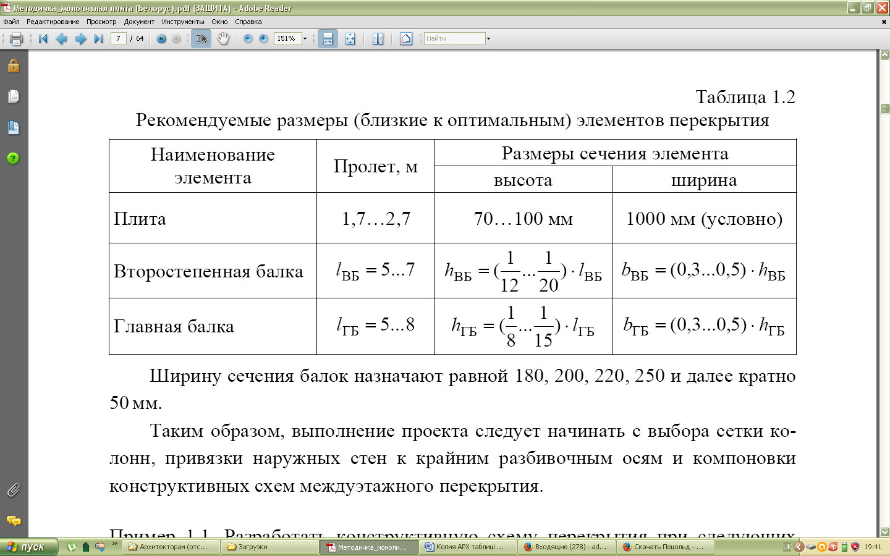Open the Файл menu
Screen dimensions: 890x556
[x=11, y=22]
